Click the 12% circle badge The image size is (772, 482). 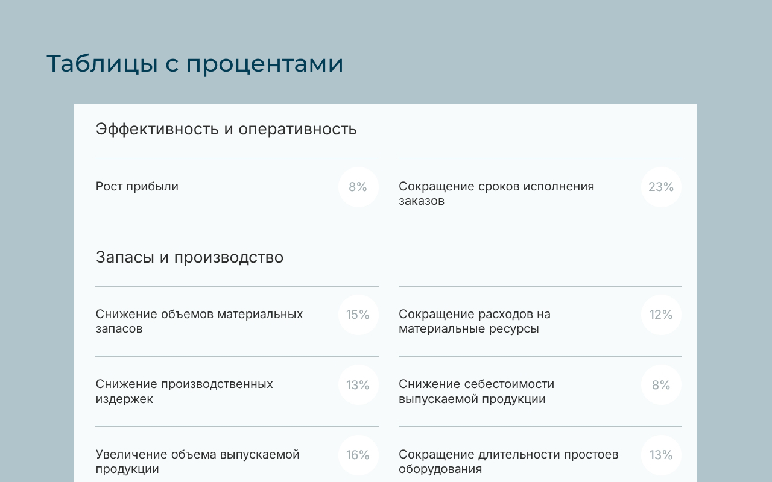coord(661,315)
